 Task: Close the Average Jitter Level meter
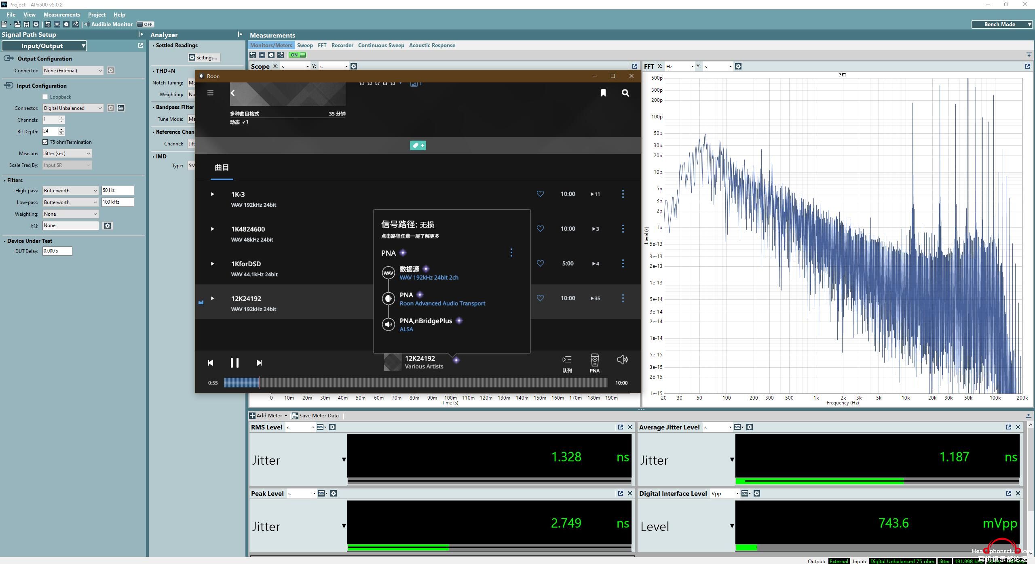pos(1018,427)
